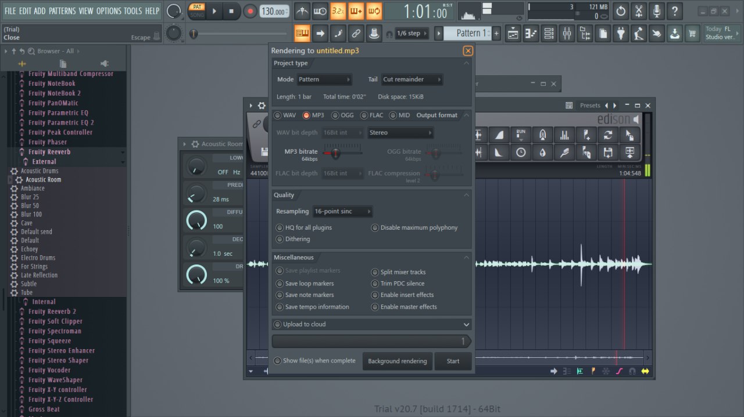The width and height of the screenshot is (744, 417).
Task: Click the Edison Presets label
Action: pyautogui.click(x=590, y=106)
